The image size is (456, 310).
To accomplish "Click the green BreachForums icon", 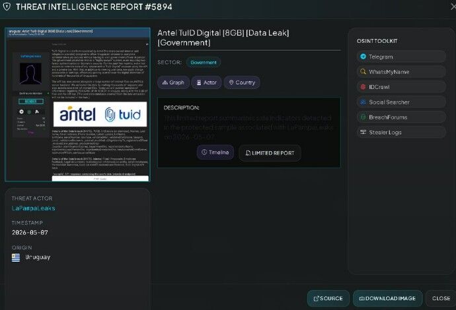I will pos(363,117).
